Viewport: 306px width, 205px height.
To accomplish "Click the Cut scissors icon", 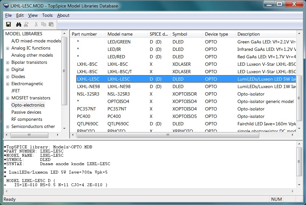I will [36, 24].
